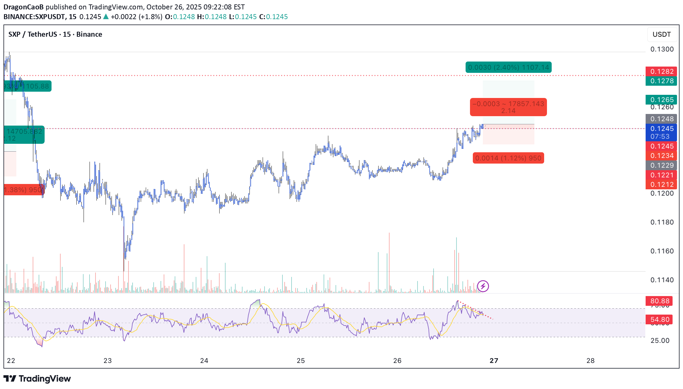This screenshot has height=389, width=683.
Task: Select the green 0.0030 (2.40%) profit label
Action: (508, 67)
